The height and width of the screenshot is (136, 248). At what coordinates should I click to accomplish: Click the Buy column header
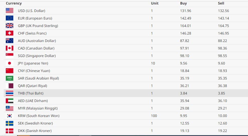(183, 3)
